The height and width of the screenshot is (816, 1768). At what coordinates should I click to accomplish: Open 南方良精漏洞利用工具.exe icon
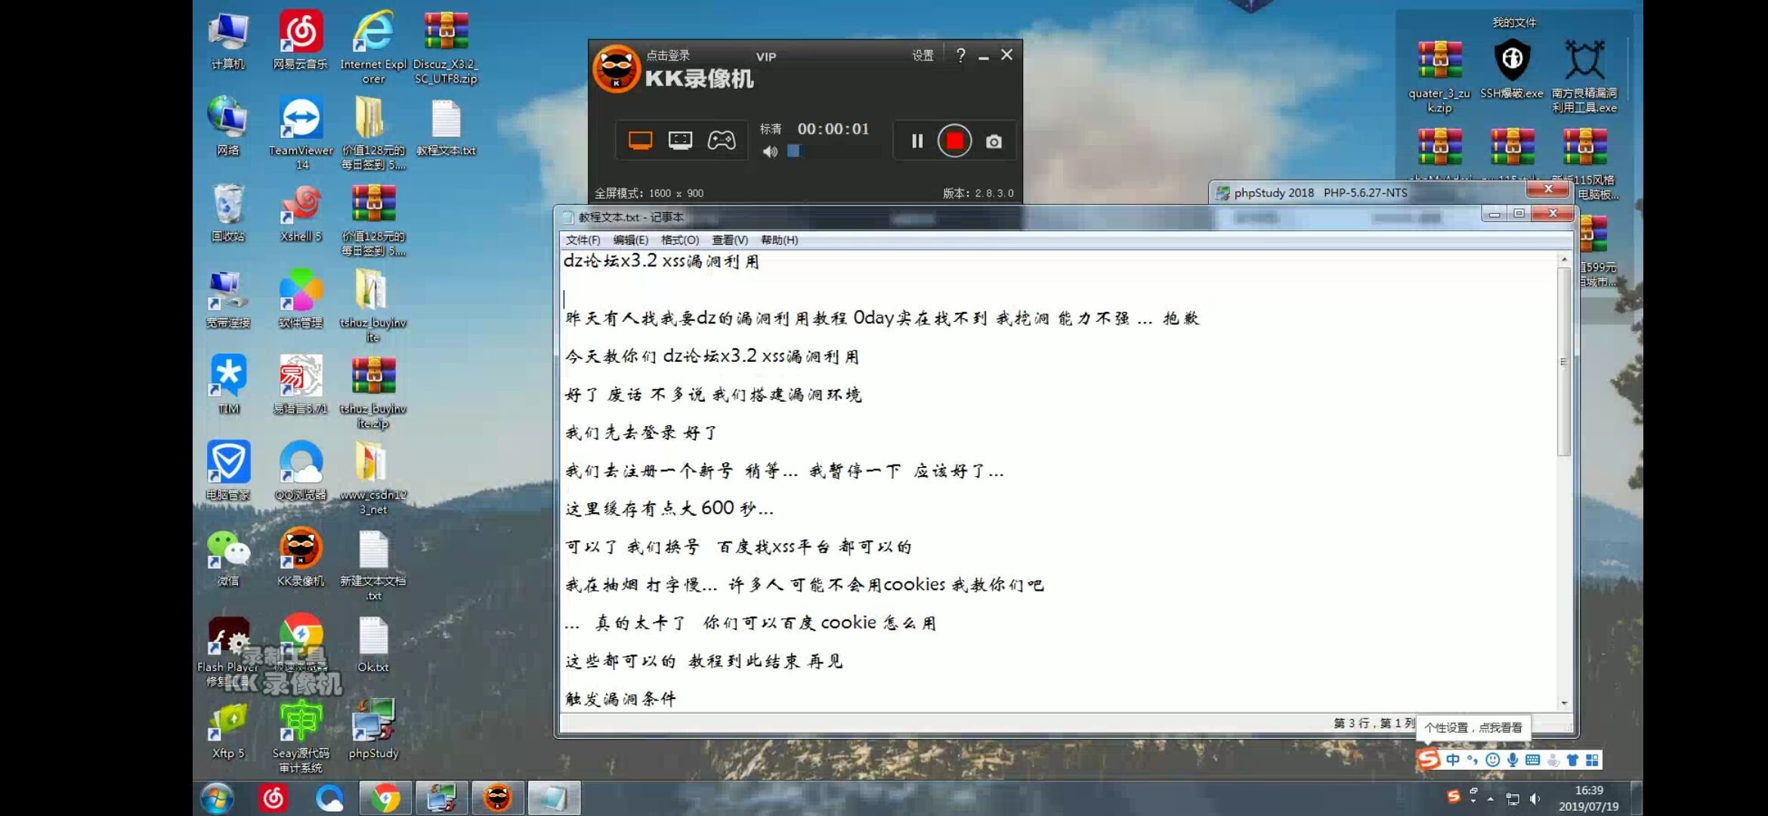[x=1584, y=76]
